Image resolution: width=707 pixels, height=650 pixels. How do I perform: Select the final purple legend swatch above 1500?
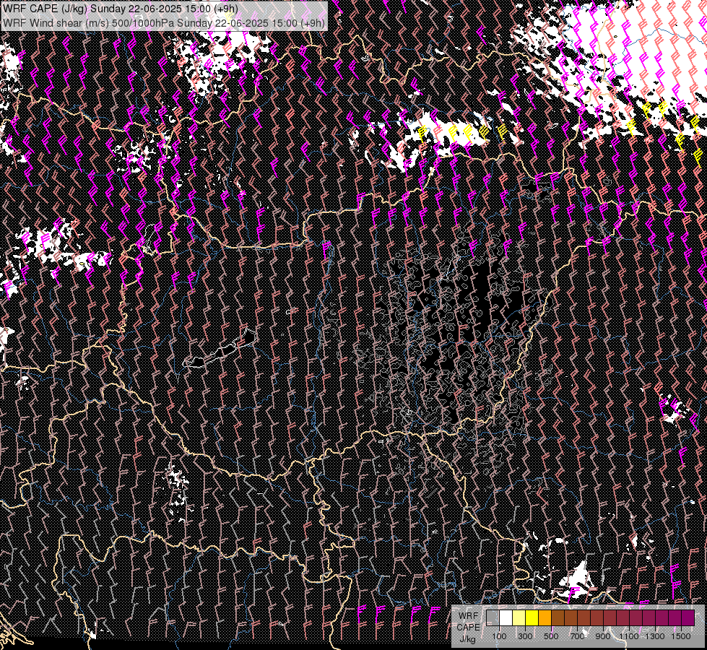pyautogui.click(x=688, y=617)
